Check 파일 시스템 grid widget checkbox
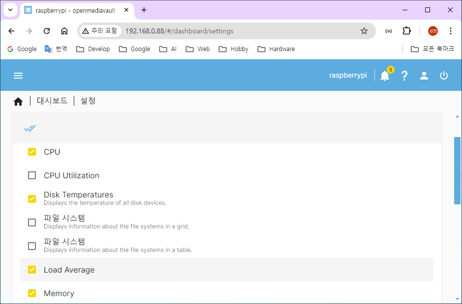Screen dimensions: 462x304 click(x=32, y=222)
